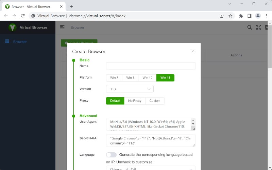This screenshot has height=170, width=272.
Task: Click the Actions column header
Action: pyautogui.click(x=236, y=55)
